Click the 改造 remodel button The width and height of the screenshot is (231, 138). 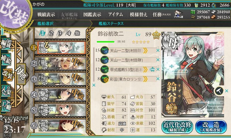(x=211, y=126)
